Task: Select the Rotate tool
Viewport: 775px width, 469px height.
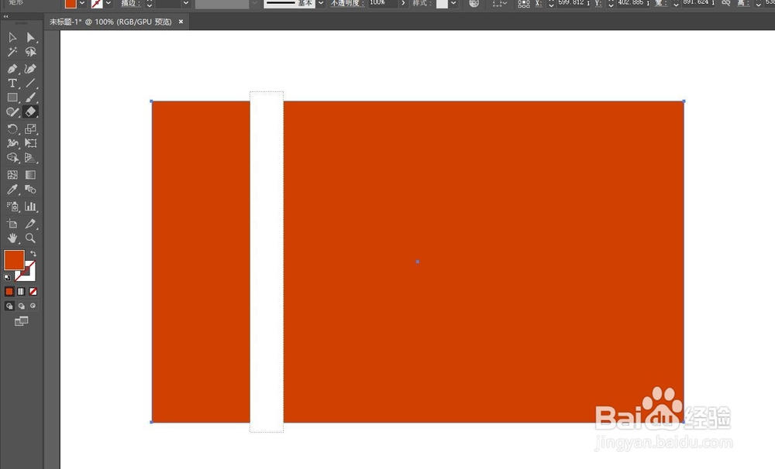Action: 12,128
